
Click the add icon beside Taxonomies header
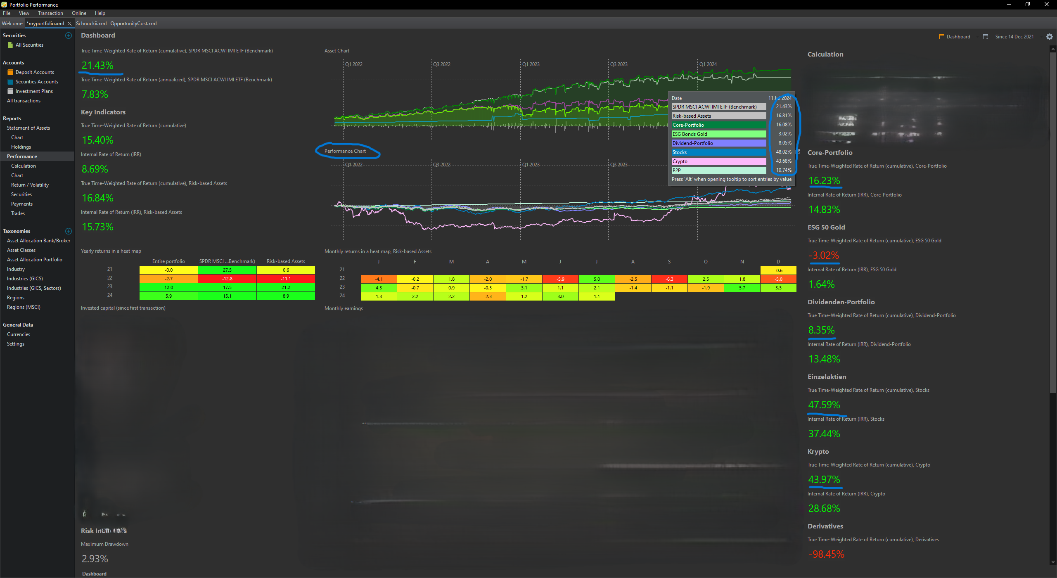pos(69,231)
